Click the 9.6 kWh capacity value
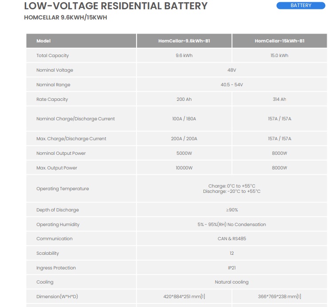 click(x=184, y=55)
